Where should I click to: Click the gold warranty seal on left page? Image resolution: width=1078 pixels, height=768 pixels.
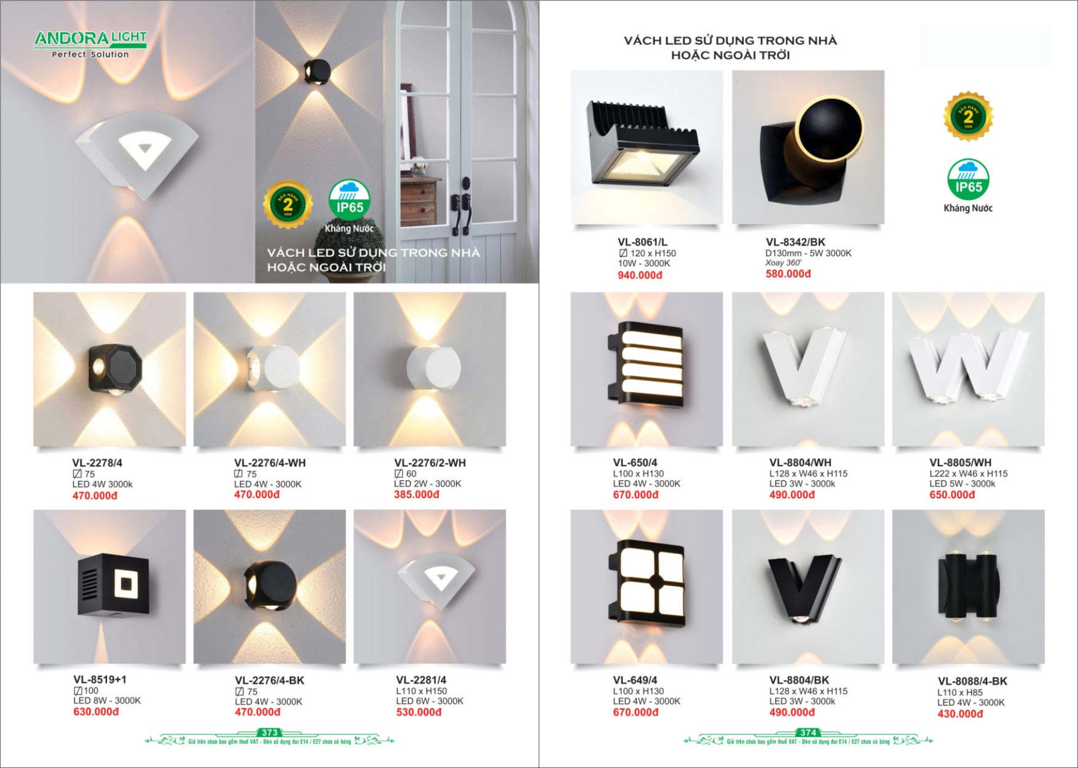288,204
